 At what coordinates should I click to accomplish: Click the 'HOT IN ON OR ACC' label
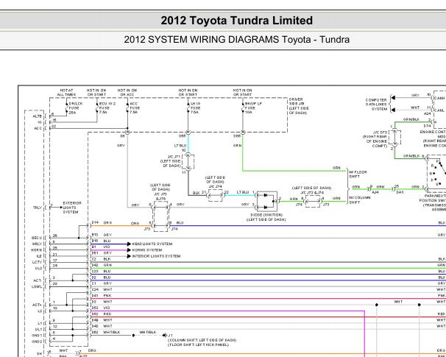127,93
